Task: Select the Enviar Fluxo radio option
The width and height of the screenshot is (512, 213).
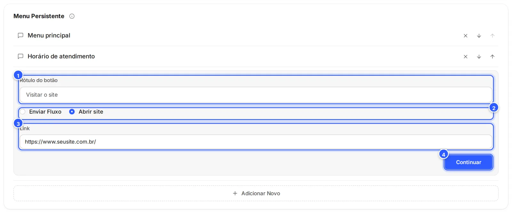Action: coord(23,112)
